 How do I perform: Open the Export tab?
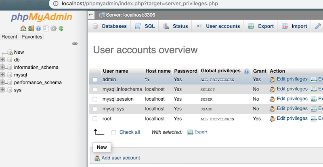coord(260,26)
